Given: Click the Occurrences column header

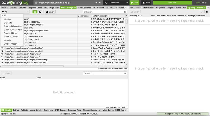Looking at the screenshot, I should (x=83, y=16).
